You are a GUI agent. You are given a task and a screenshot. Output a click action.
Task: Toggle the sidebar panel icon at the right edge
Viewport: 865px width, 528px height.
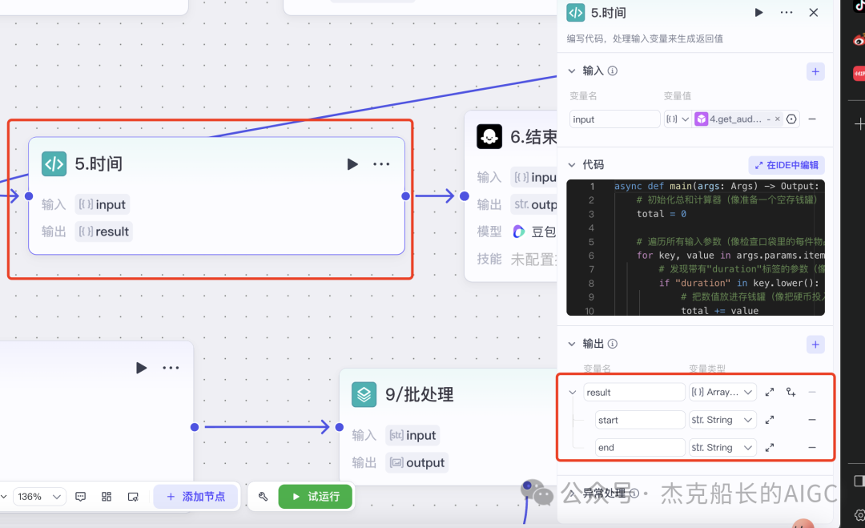(x=859, y=481)
